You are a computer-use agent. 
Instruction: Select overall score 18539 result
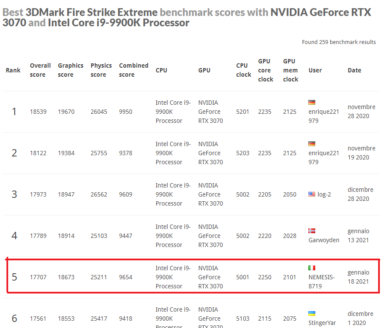click(x=38, y=112)
